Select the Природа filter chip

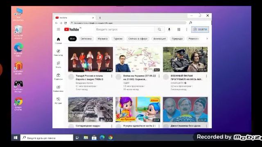[177, 39]
